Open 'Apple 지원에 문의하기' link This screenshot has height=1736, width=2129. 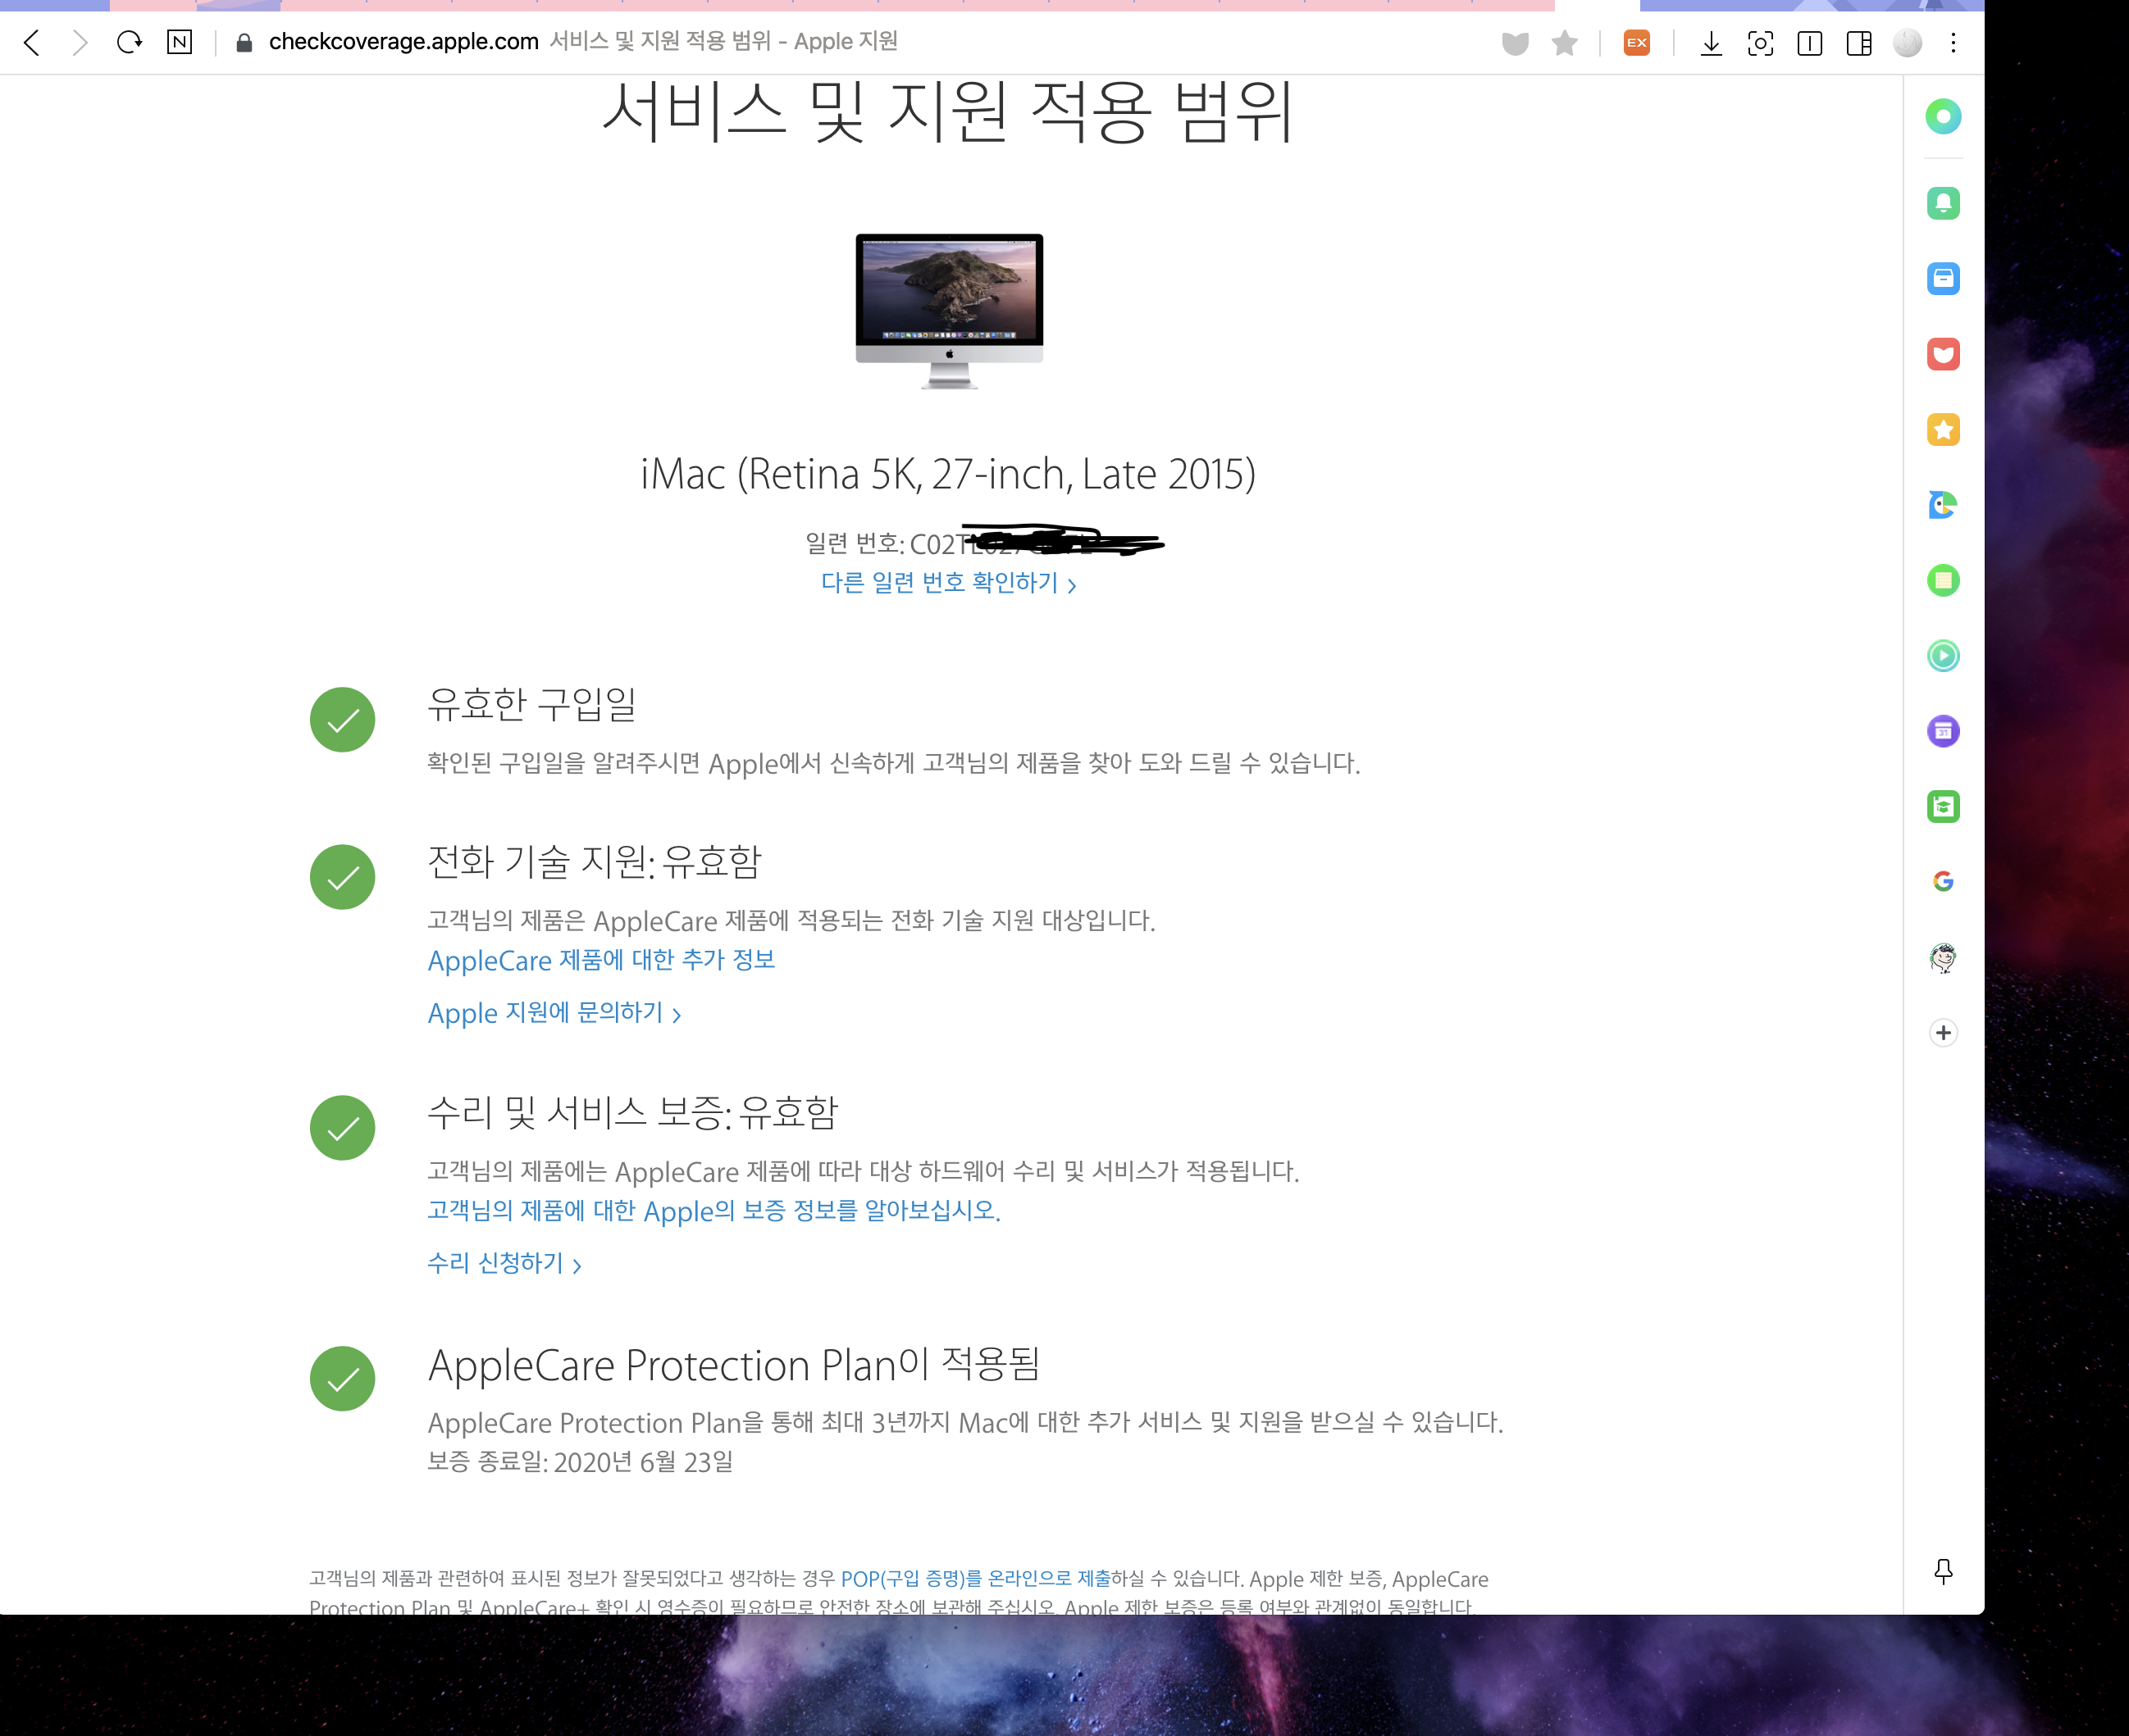tap(554, 1013)
